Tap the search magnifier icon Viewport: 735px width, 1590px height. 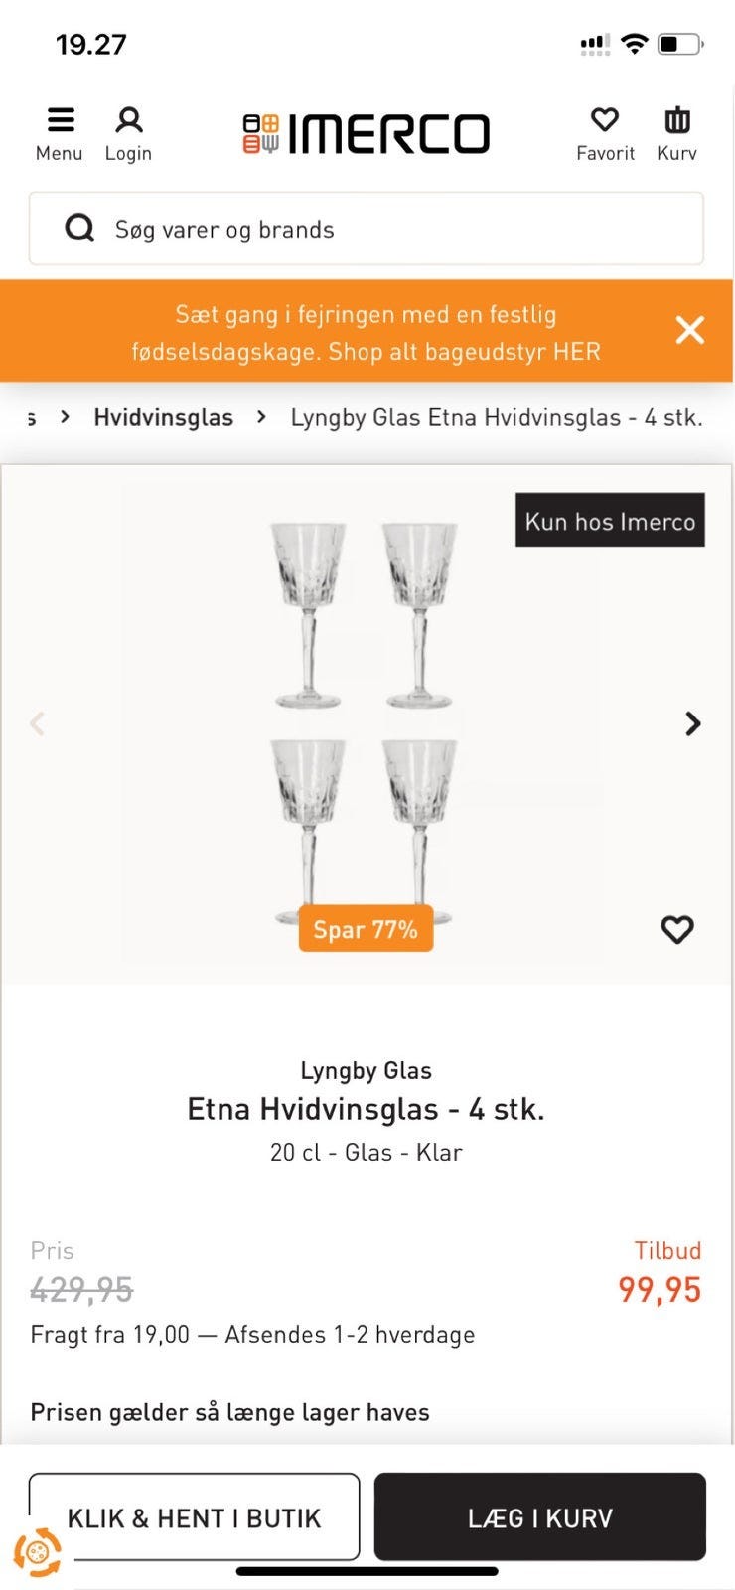[x=79, y=229]
